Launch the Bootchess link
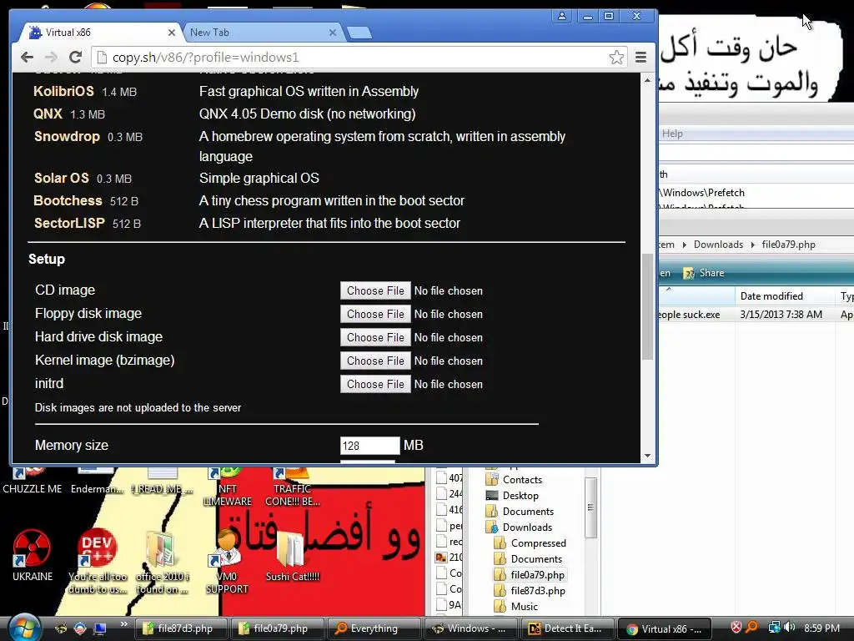The width and height of the screenshot is (854, 641). 68,200
